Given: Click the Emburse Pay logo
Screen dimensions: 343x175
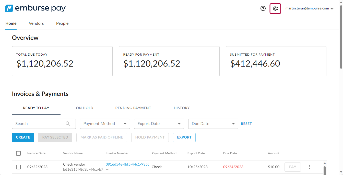Looking at the screenshot, I should 35,8.
